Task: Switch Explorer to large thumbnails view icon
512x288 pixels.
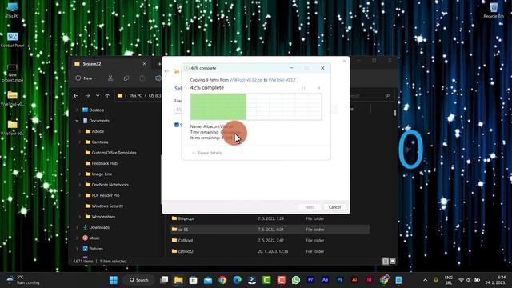Action: pyautogui.click(x=393, y=261)
